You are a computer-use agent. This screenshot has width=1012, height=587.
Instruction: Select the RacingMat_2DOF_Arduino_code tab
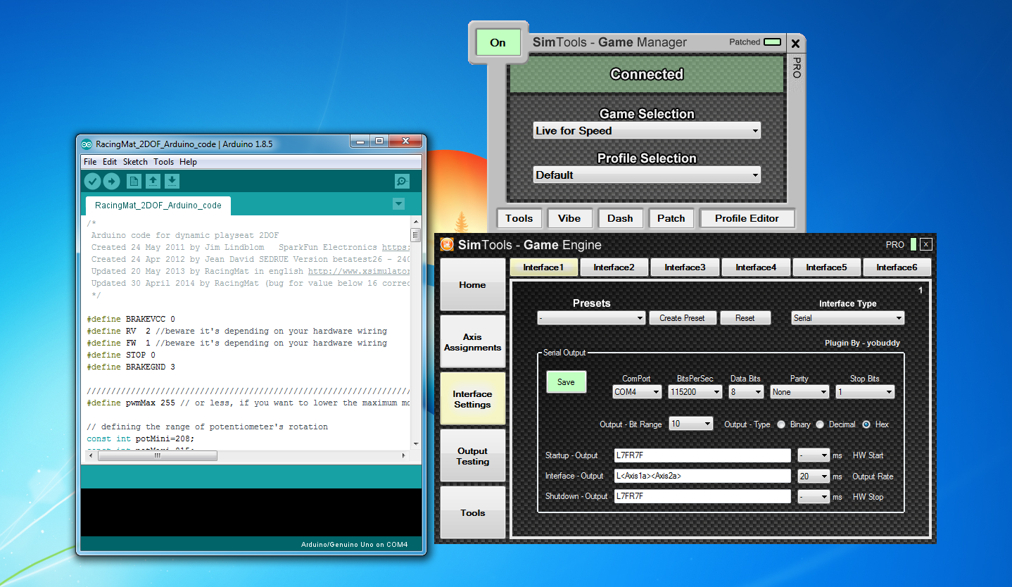click(158, 206)
